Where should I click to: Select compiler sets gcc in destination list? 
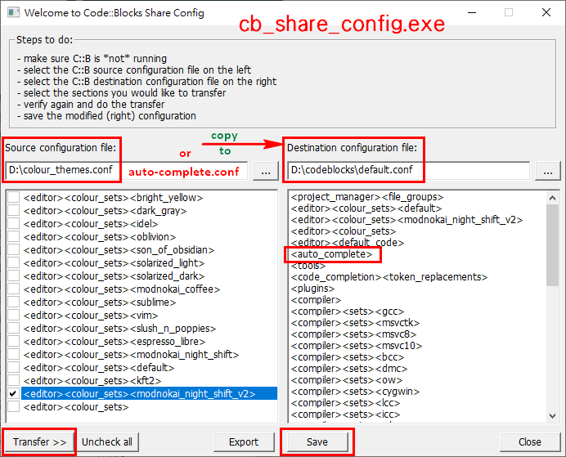click(353, 311)
